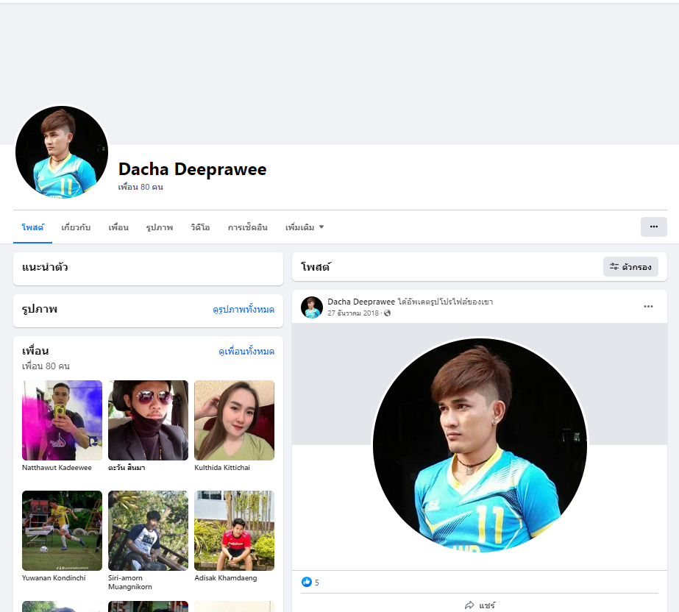View Natthawut Kadeewee's friend photo

[x=62, y=420]
